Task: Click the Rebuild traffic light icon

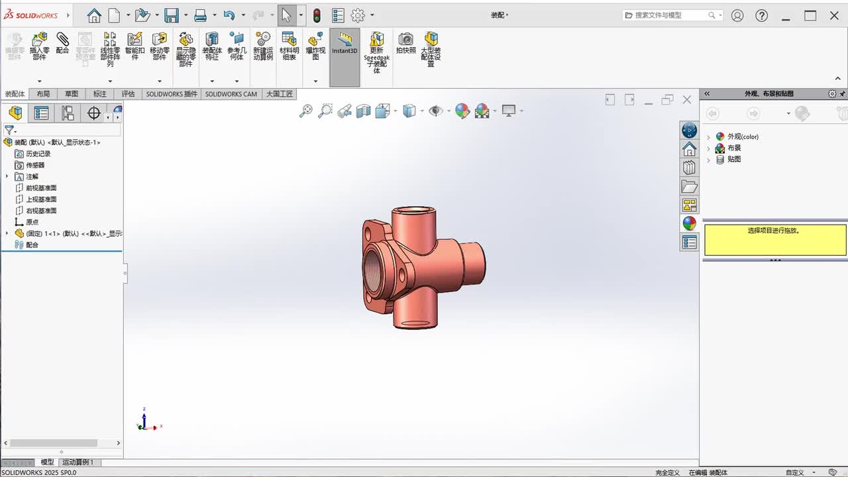Action: (317, 15)
